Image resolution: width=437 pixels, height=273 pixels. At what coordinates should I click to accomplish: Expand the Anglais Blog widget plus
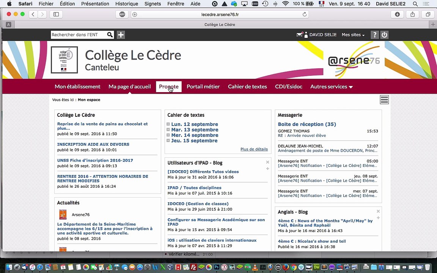click(378, 218)
